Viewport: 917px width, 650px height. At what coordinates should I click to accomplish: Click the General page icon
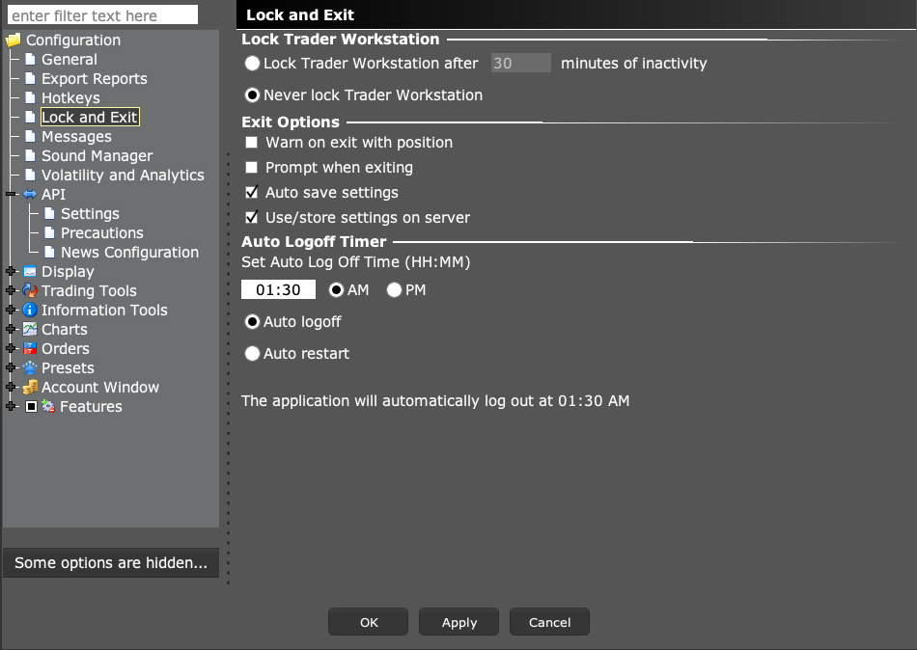pos(31,59)
